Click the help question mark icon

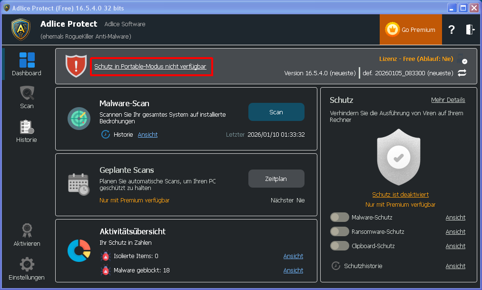(451, 30)
